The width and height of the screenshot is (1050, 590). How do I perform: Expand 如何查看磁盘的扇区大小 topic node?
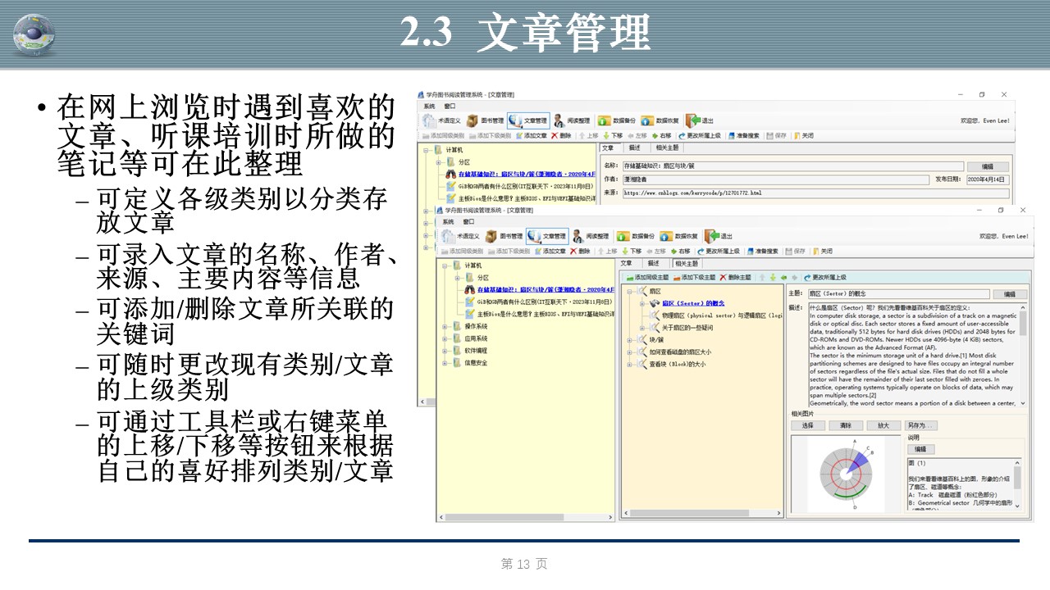(x=631, y=352)
